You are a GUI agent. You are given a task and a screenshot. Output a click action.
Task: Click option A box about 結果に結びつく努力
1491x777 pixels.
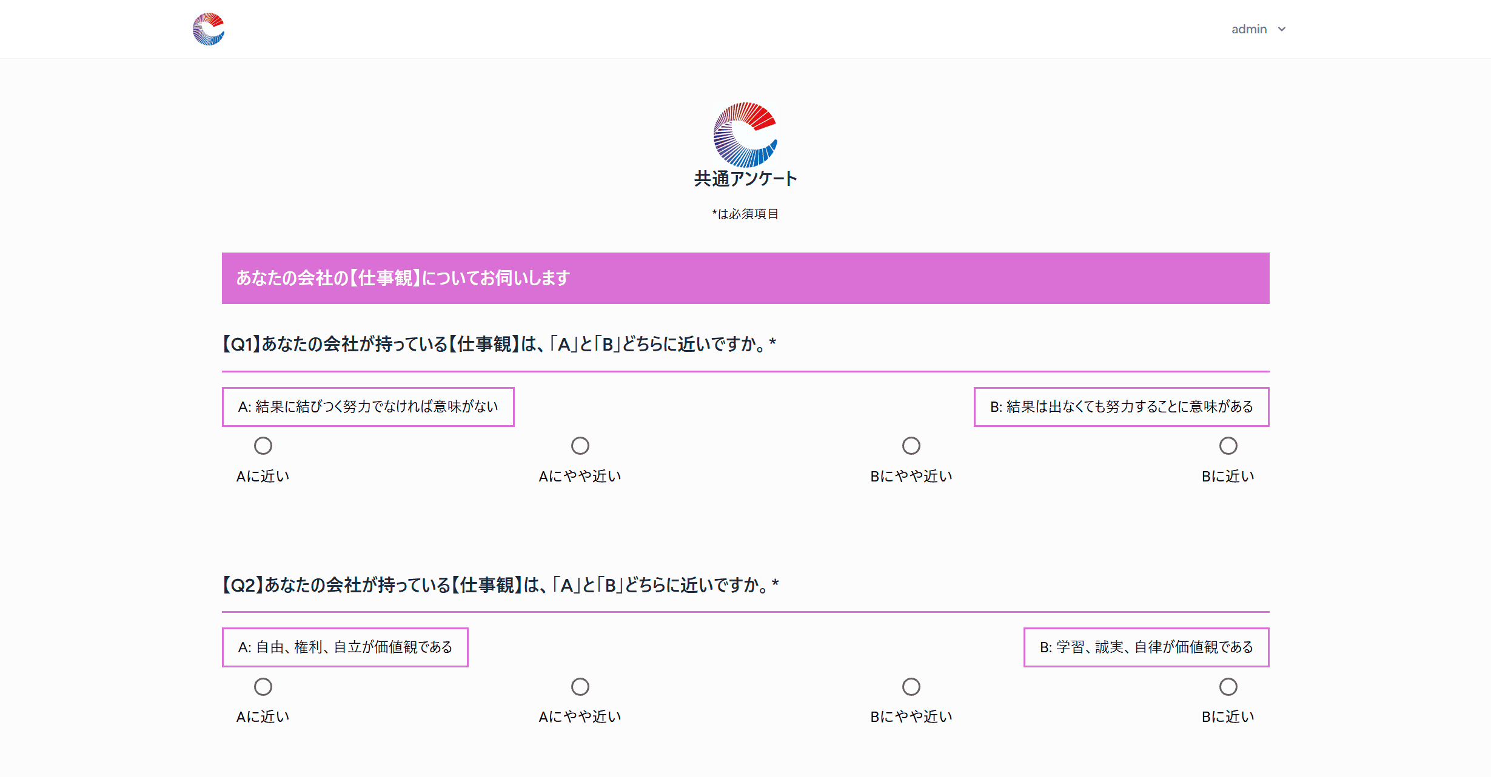368,406
